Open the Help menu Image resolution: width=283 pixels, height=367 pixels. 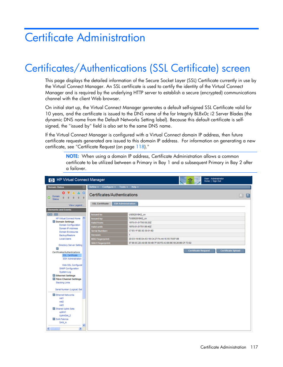(x=135, y=187)
